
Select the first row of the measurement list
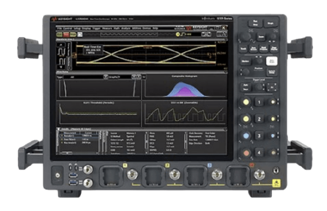pos(79,136)
